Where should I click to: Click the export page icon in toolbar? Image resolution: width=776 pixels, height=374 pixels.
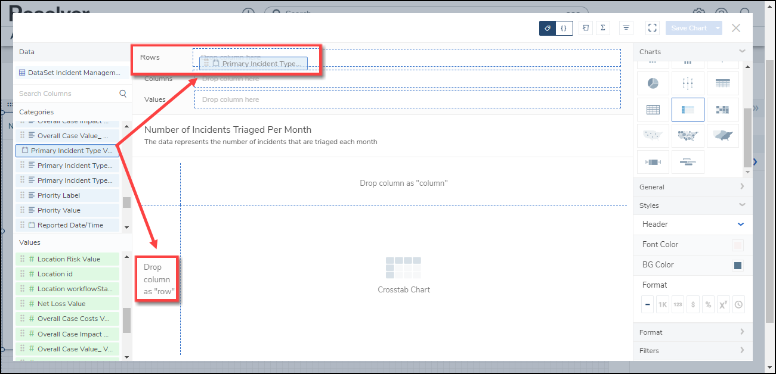click(x=586, y=28)
